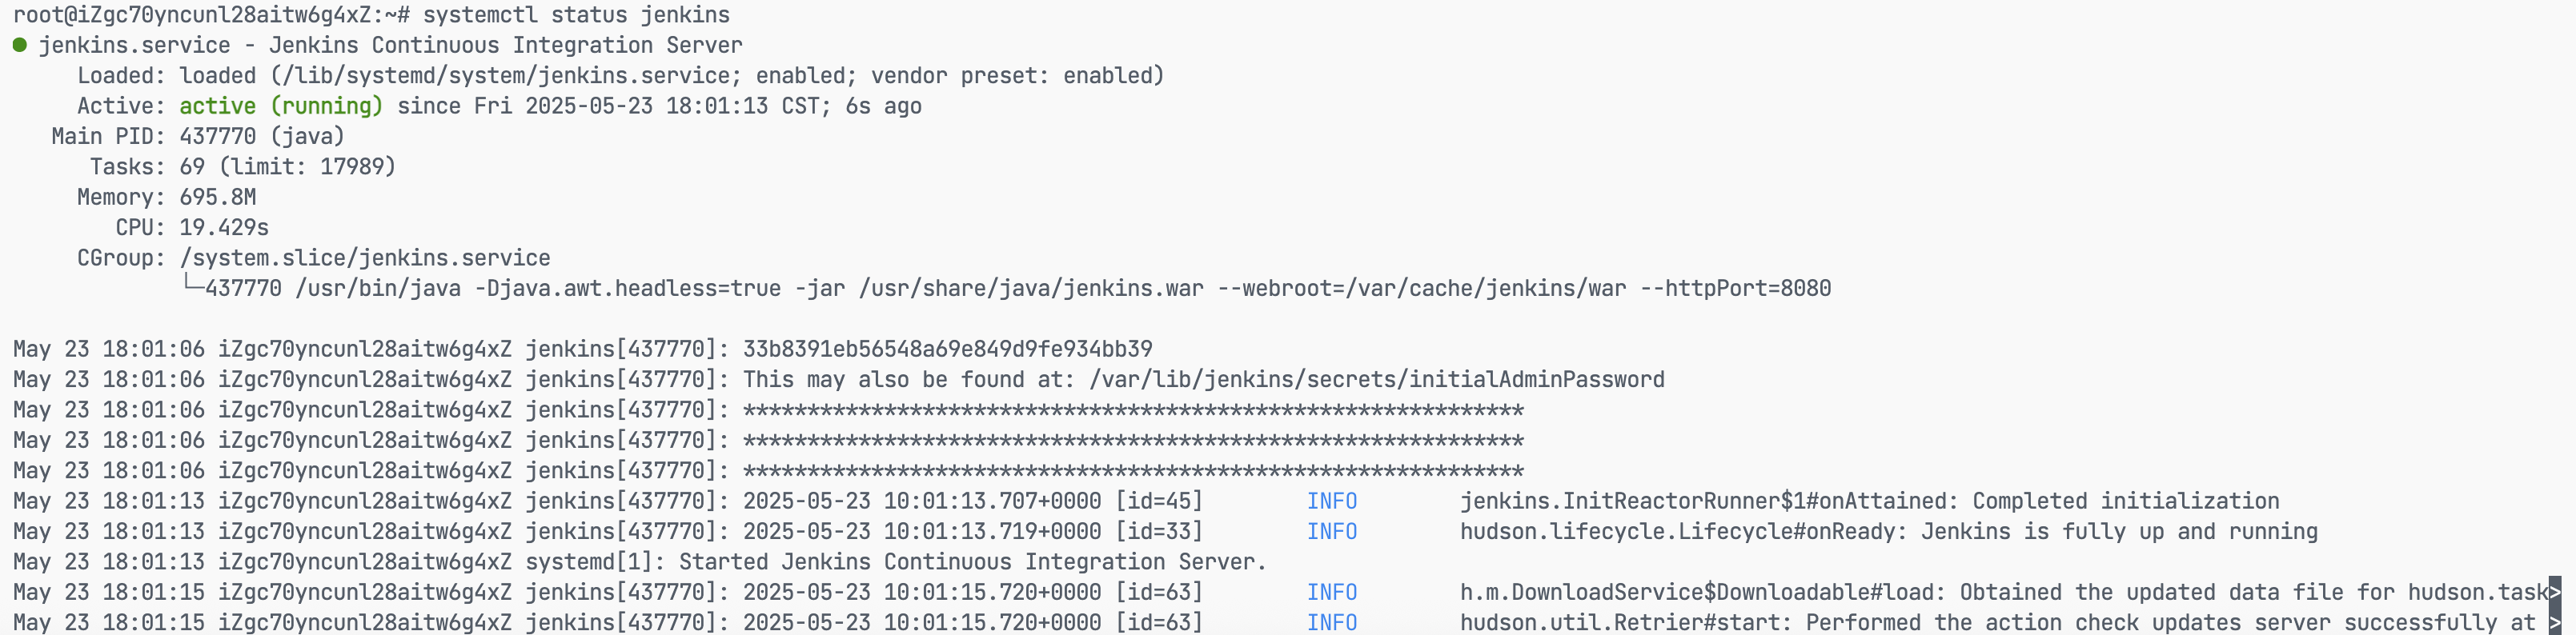Viewport: 2576px width, 635px height.
Task: Click the truncation marker ending the hudson.util.Retrier line
Action: coord(2555,623)
